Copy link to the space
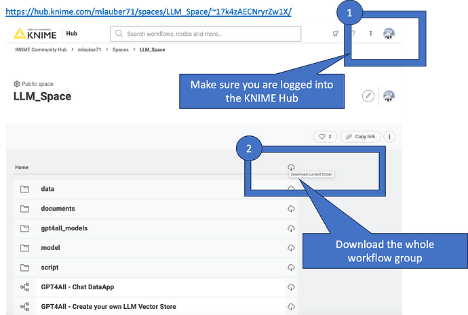The image size is (468, 315). coord(360,136)
